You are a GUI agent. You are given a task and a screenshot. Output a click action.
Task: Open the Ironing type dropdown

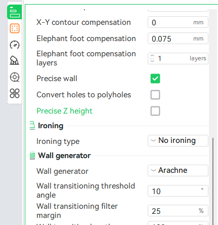click(x=178, y=140)
